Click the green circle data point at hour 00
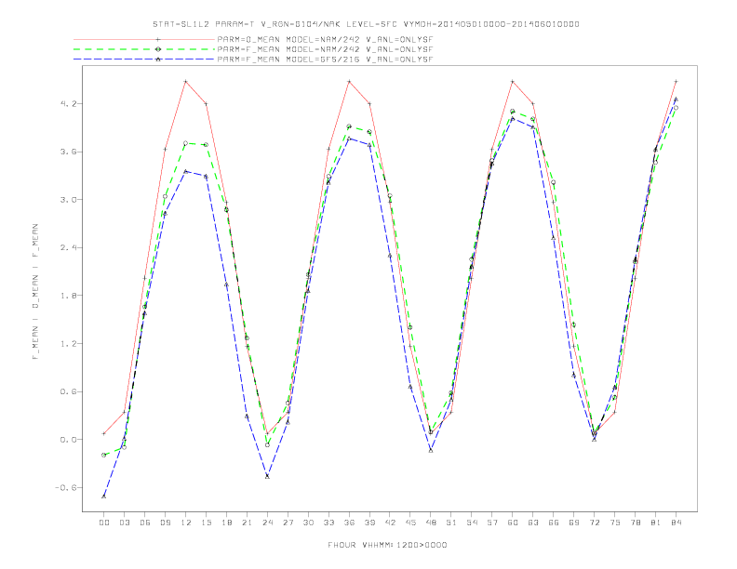The height and width of the screenshot is (569, 737). pos(104,455)
